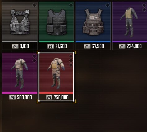
Task: Select the camo chest rig priced 8,100
Action: click(x=20, y=26)
